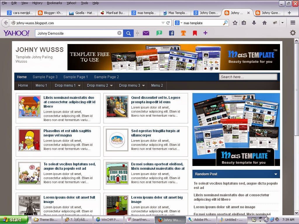Click the Mas Template sidebar advertisement image
Viewport: 299px width, 224px height.
(236, 129)
